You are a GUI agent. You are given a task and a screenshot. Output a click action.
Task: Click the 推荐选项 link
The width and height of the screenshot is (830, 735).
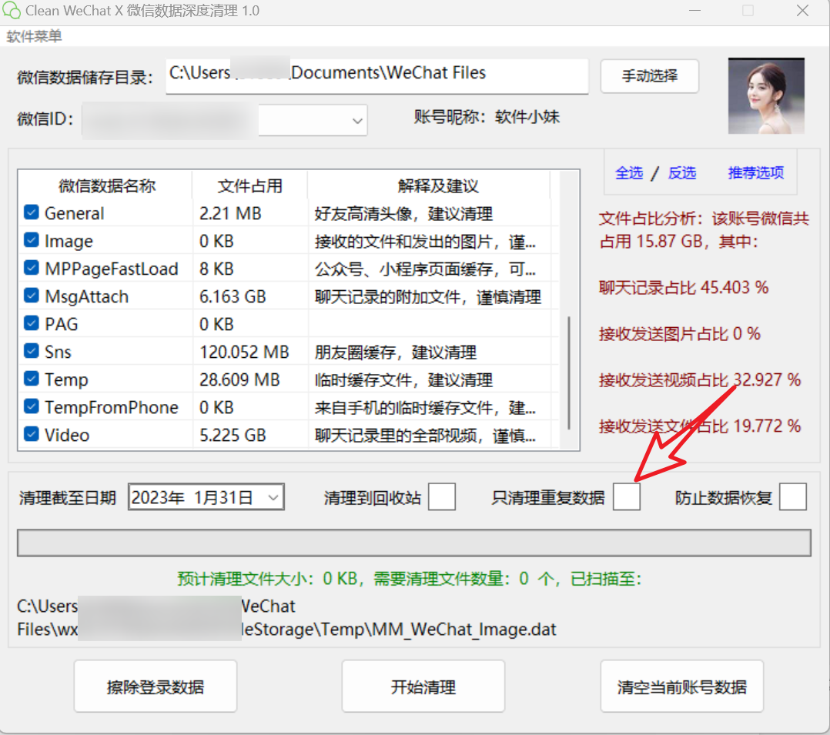coord(756,173)
